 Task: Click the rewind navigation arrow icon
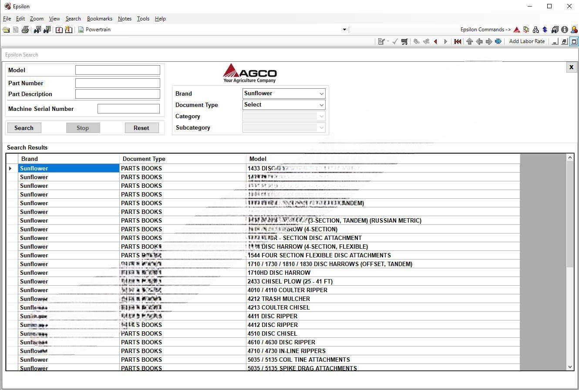click(457, 41)
